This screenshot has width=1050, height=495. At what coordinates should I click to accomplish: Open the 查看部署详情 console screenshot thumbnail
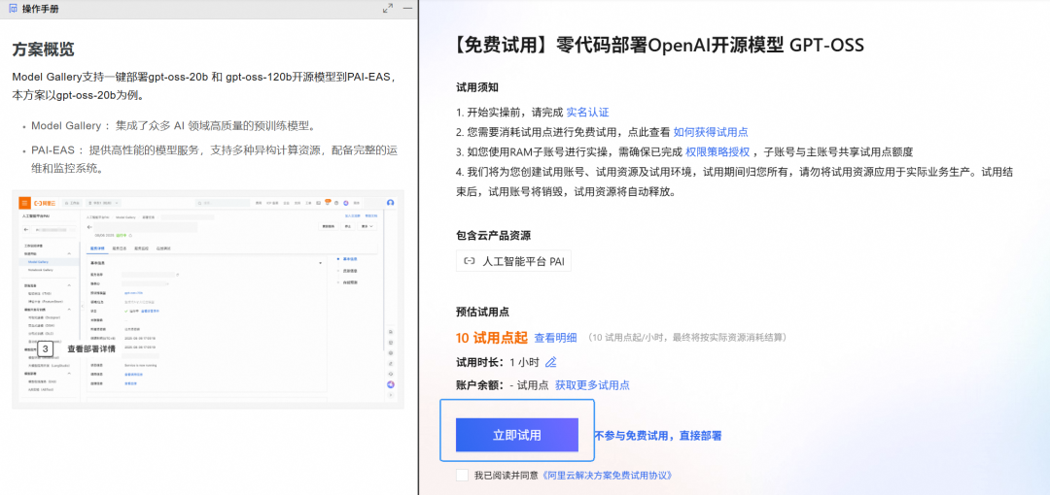pos(208,299)
